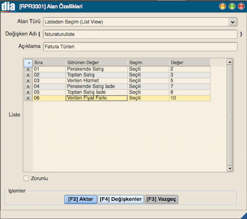Click the delete icon for Toptan Satış İade row
The height and width of the screenshot is (219, 247).
28,92
